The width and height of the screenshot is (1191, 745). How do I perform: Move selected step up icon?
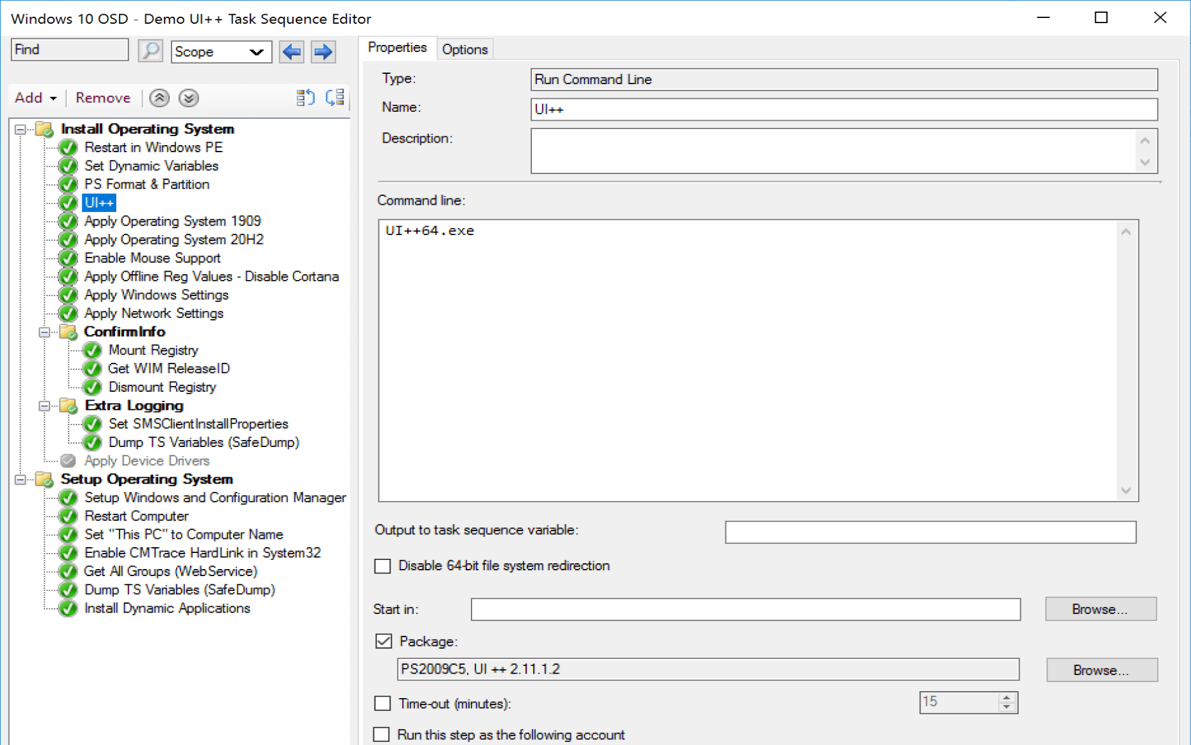159,98
